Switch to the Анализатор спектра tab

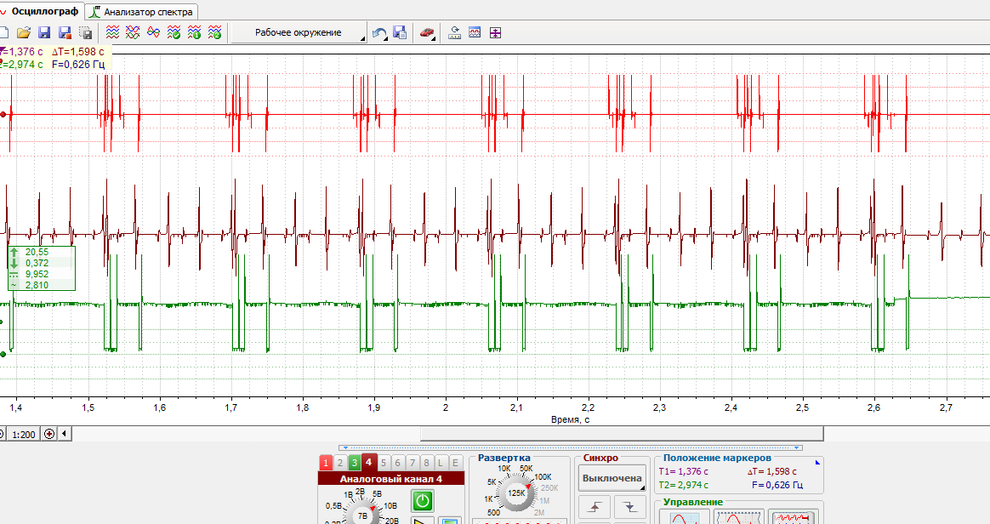tap(142, 12)
